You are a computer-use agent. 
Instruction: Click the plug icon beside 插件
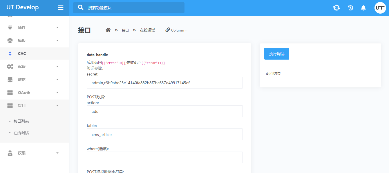click(10, 27)
